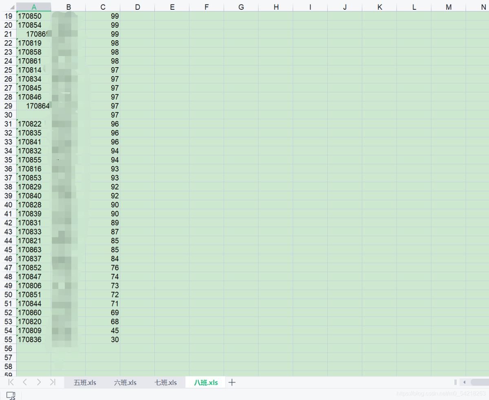
Task: Jump to first sheet navigation arrow
Action: pos(11,382)
